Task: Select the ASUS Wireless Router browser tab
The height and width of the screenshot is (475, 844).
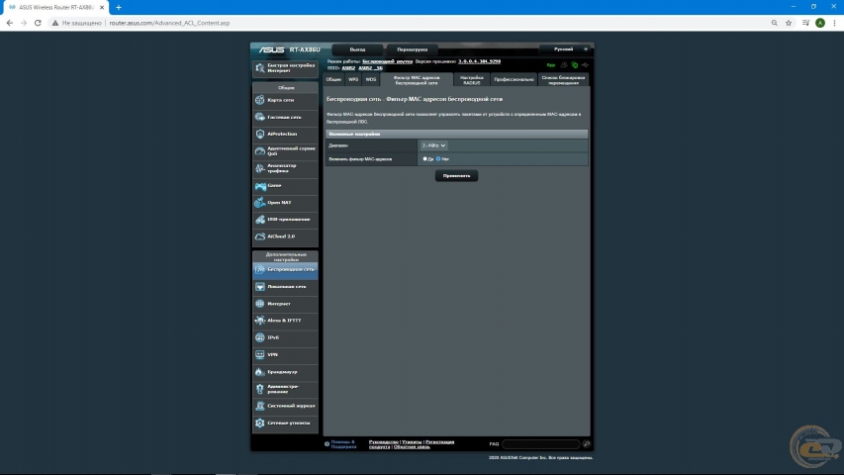Action: (55, 8)
